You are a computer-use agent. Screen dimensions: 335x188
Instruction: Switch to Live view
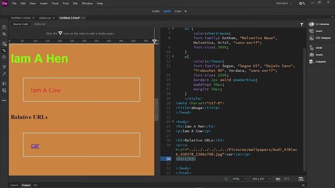(178, 11)
